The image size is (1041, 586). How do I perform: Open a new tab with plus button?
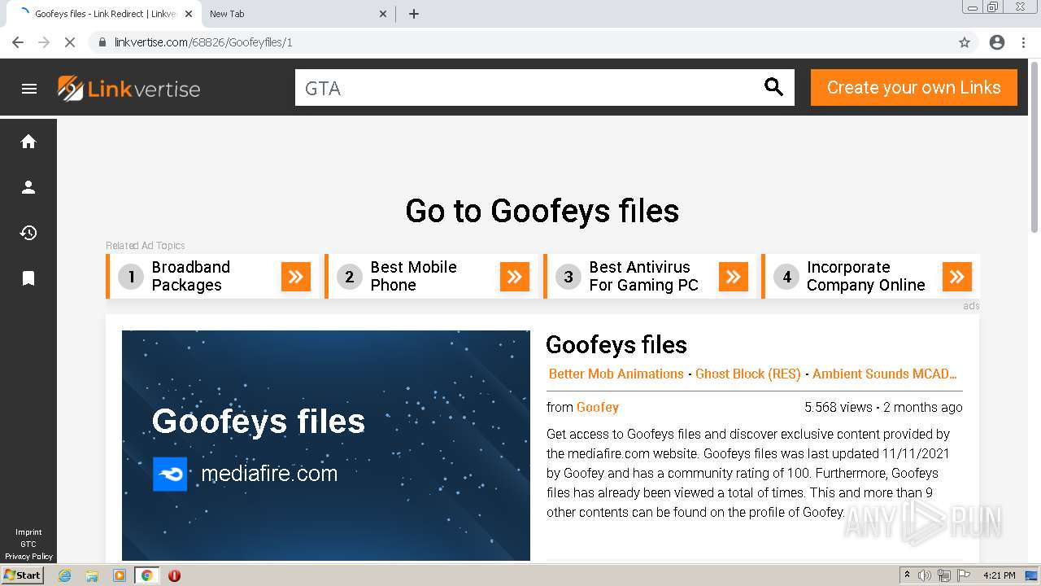pyautogui.click(x=414, y=14)
